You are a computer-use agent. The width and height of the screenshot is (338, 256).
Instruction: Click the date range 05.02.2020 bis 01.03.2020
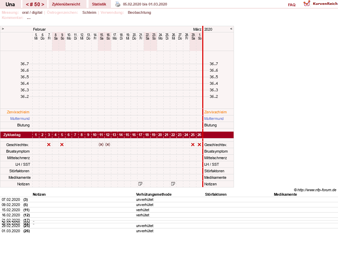pos(145,4)
